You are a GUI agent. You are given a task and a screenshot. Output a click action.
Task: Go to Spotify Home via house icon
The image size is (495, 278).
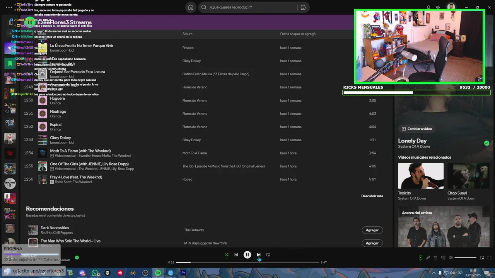[x=191, y=7]
